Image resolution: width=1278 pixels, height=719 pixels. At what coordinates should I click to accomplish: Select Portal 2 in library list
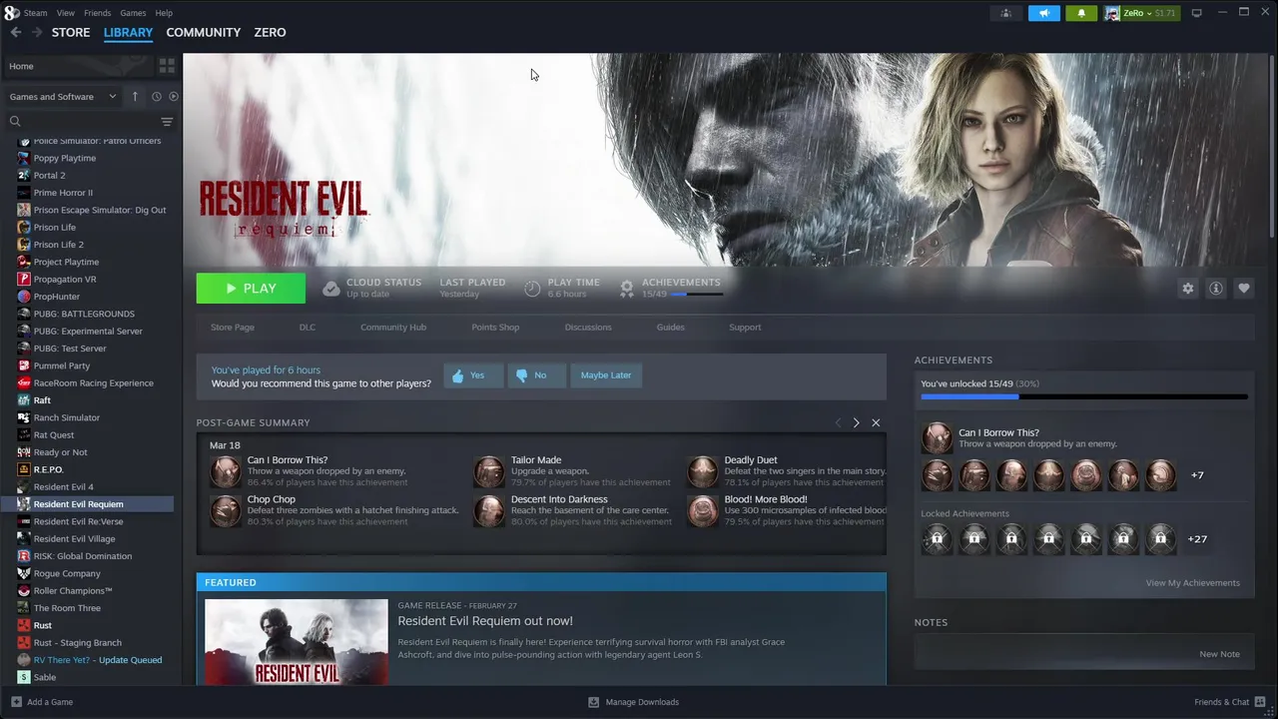pyautogui.click(x=49, y=176)
